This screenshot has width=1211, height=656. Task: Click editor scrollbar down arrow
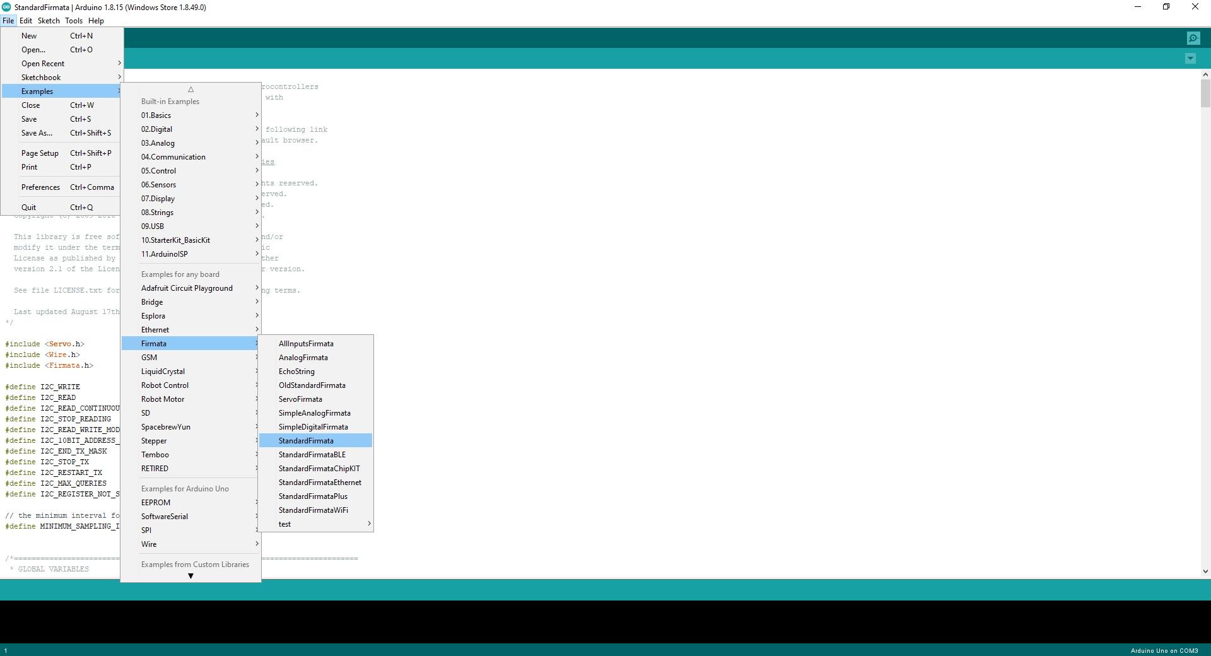coord(1205,571)
